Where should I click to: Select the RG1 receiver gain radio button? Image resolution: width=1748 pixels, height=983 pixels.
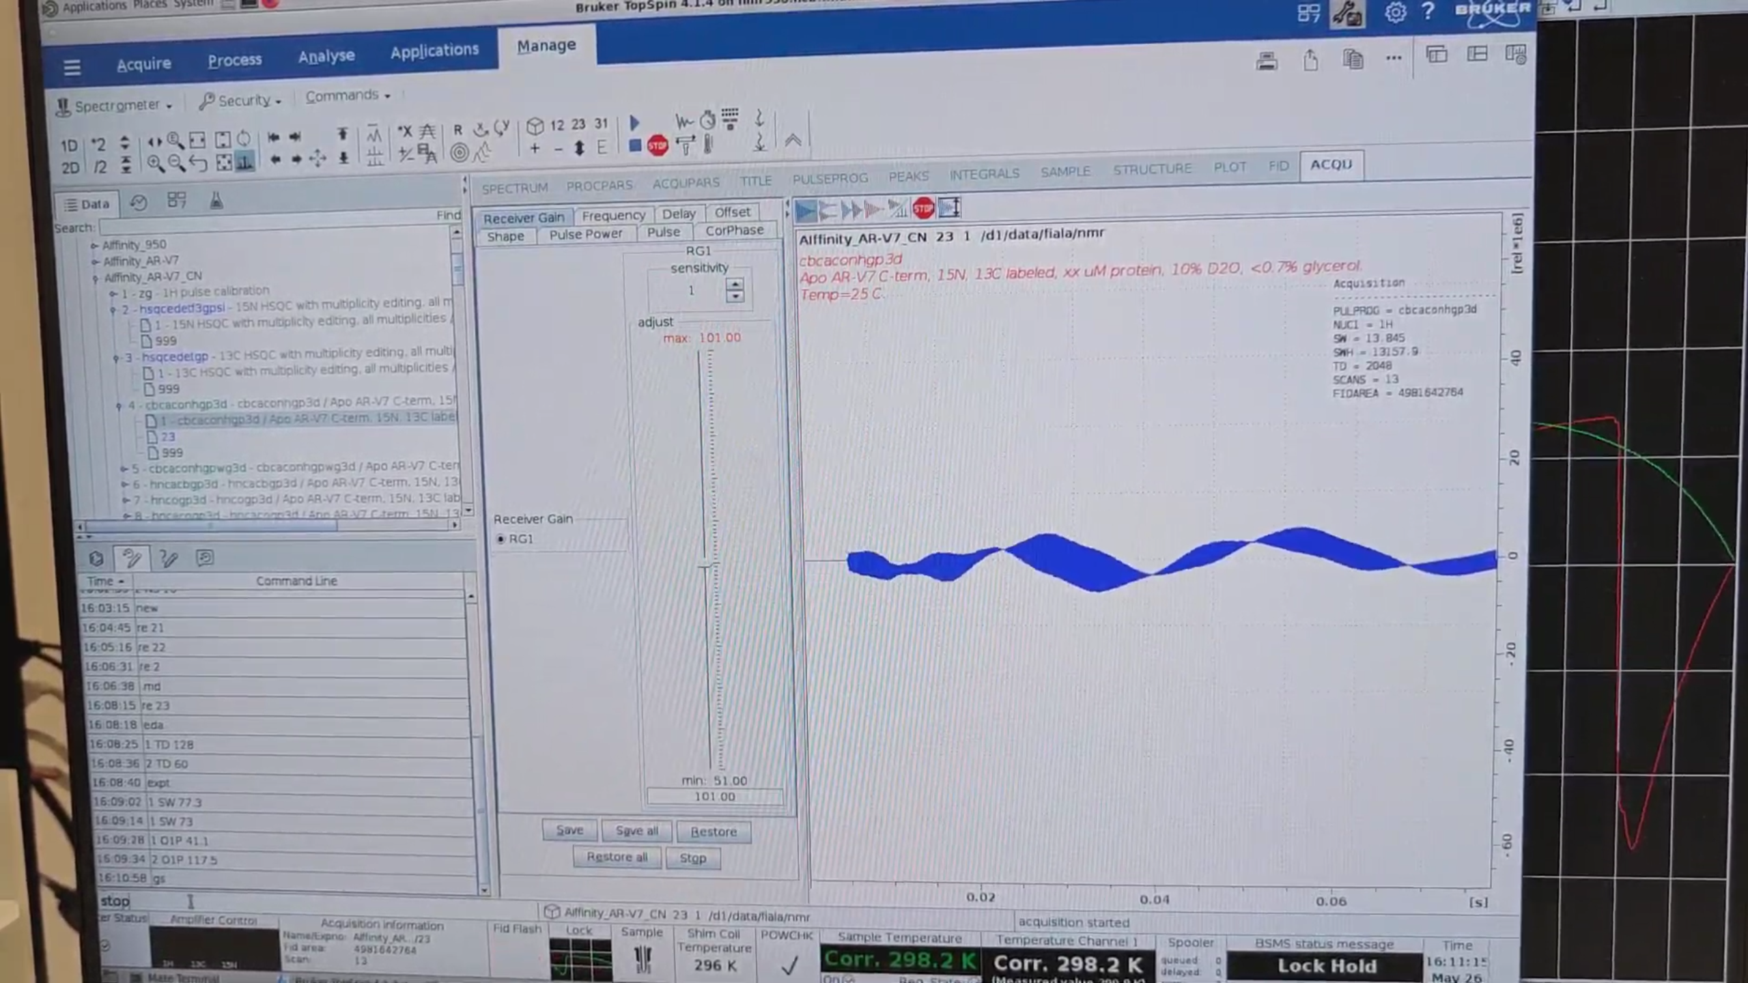(x=501, y=539)
